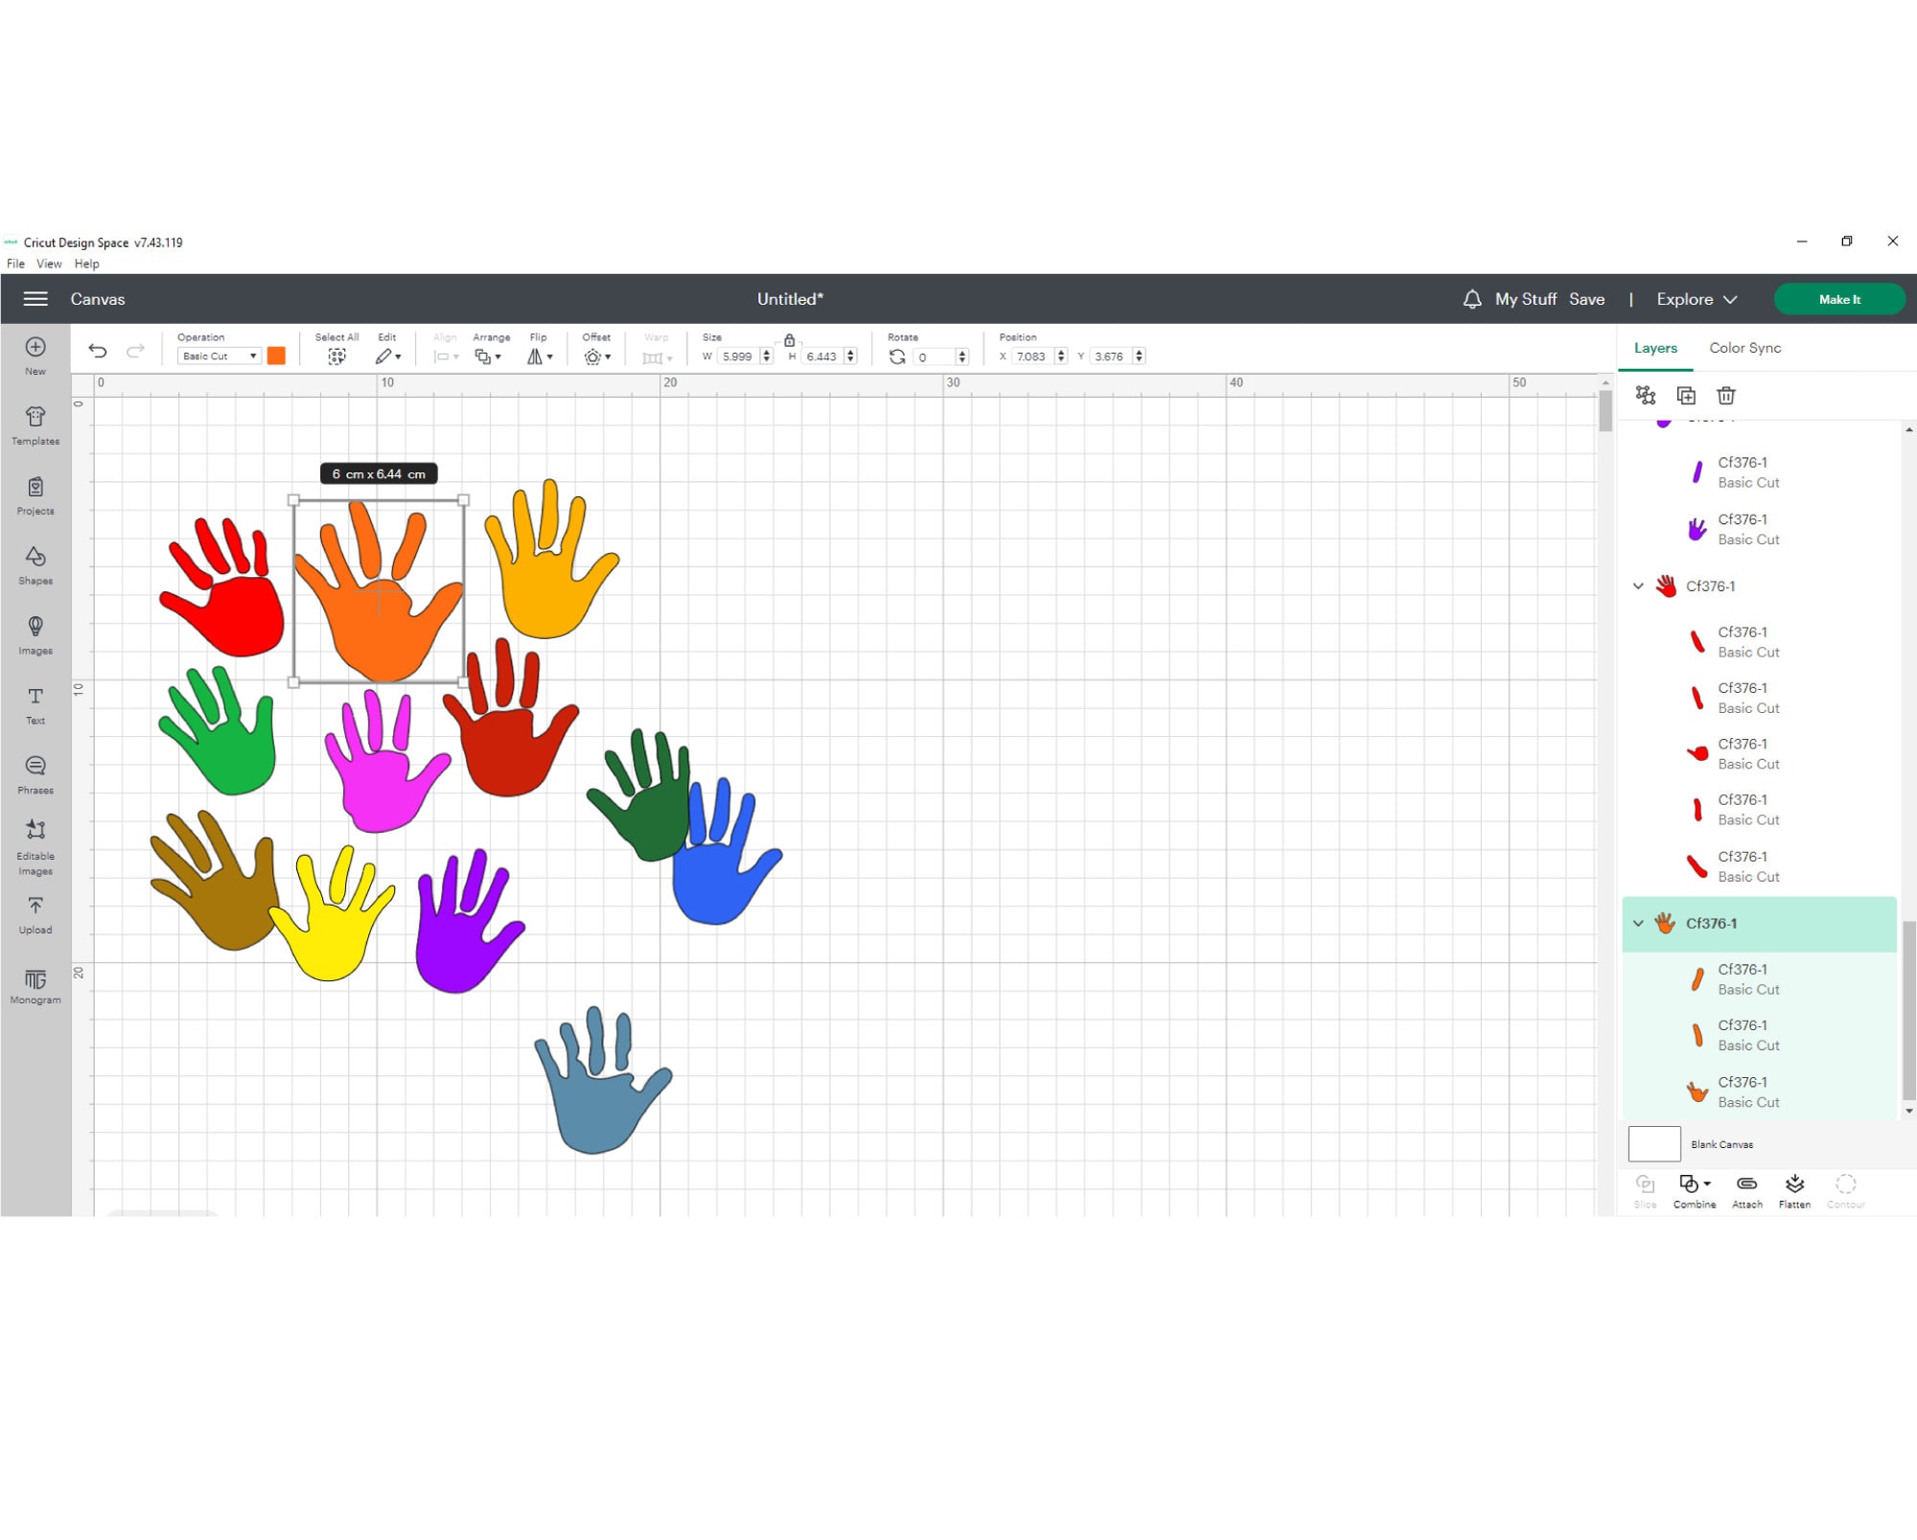Switch to the Color Sync tab
The width and height of the screenshot is (1917, 1540).
(1744, 348)
